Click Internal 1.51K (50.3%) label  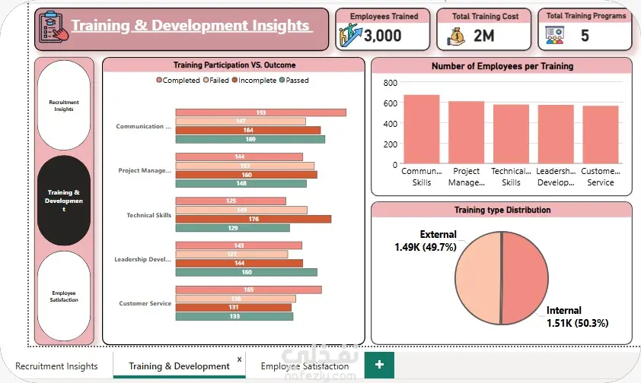[x=577, y=317]
